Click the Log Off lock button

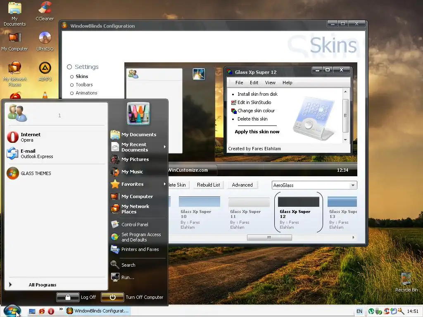[x=68, y=297]
